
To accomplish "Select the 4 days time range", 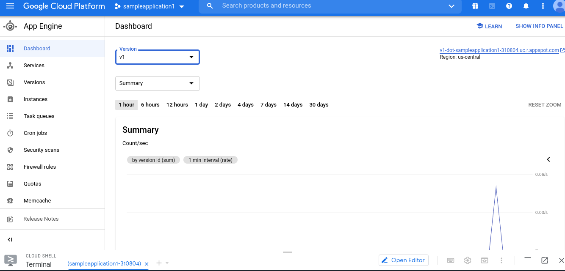I will 246,105.
